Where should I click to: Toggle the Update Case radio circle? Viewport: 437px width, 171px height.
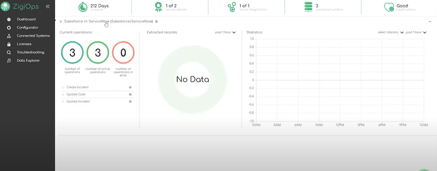[x=63, y=94]
